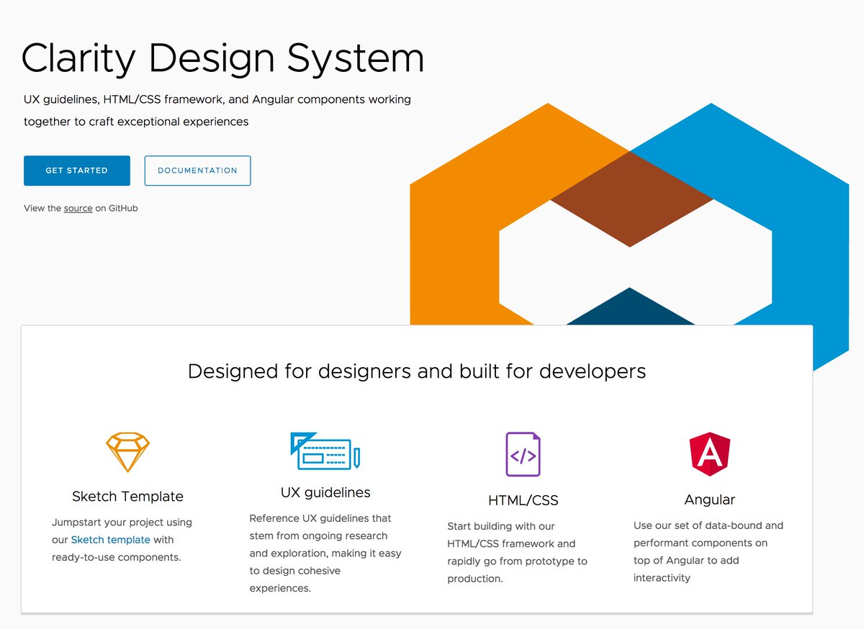Follow the source link to GitHub
This screenshot has height=629, width=864.
[78, 208]
